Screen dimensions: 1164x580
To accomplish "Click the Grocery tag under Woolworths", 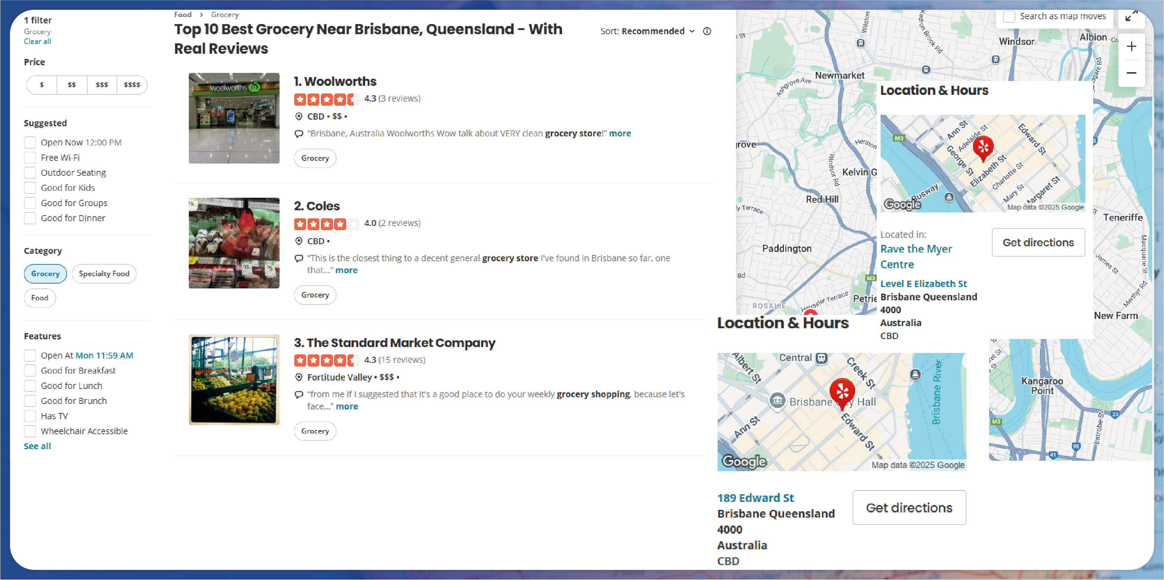I will coord(315,158).
